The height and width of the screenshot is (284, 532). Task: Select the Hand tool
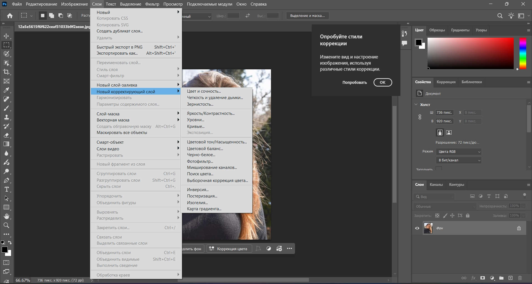click(6, 216)
